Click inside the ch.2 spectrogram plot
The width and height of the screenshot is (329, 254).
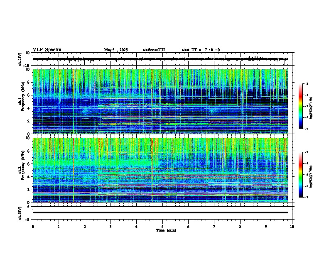click(160, 170)
